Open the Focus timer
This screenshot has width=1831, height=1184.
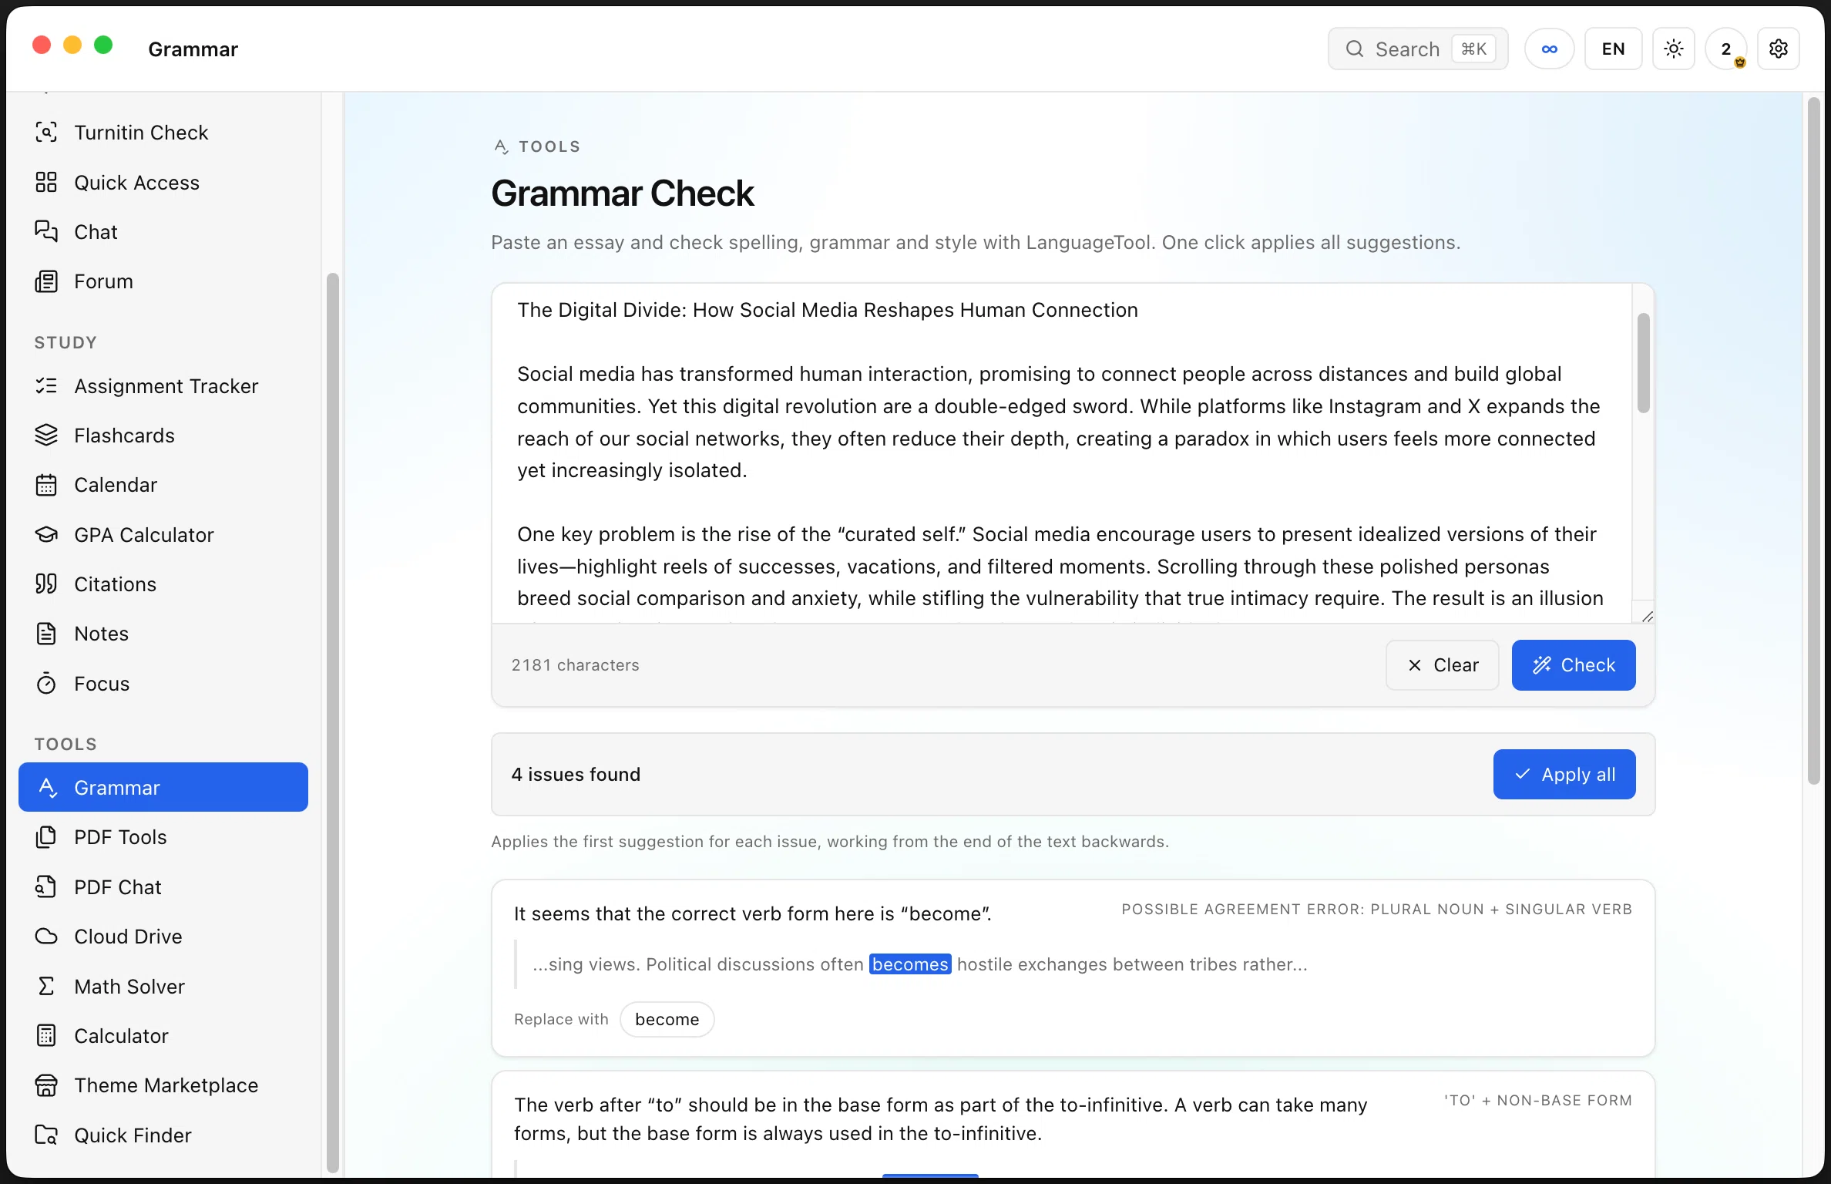click(x=163, y=684)
